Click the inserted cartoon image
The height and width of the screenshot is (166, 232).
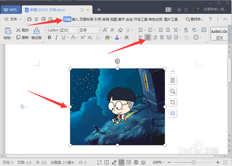(x=118, y=107)
